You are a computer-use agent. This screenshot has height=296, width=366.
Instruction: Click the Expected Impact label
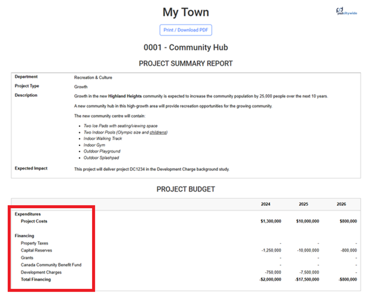[x=31, y=168]
